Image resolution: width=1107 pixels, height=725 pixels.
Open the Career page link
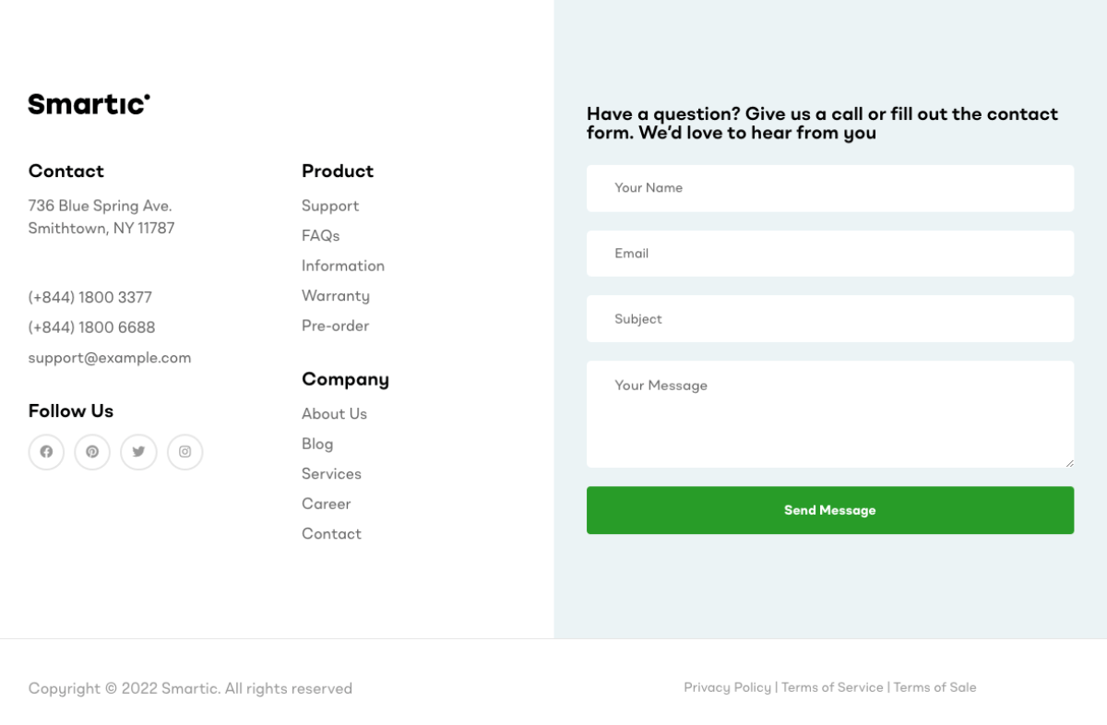326,504
